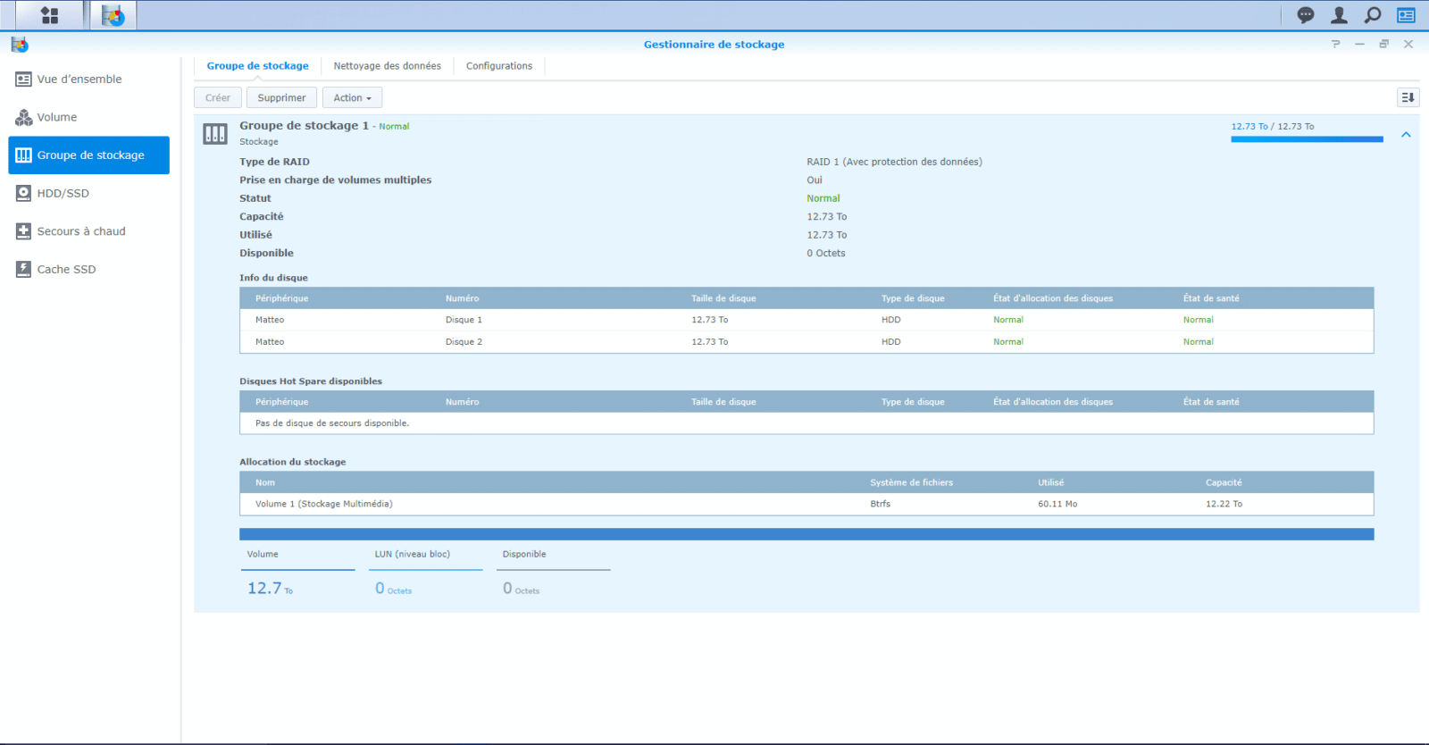Open the notifications chat bubble icon
This screenshot has width=1429, height=745.
[x=1306, y=15]
